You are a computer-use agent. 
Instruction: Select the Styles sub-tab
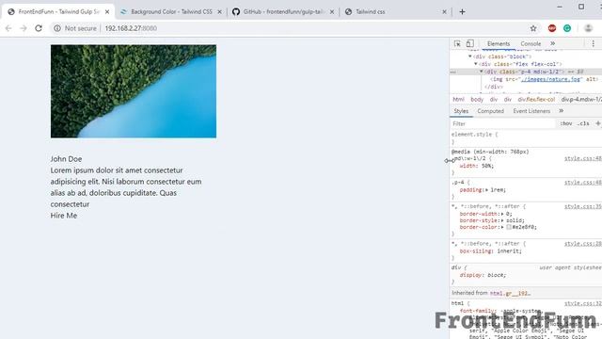point(461,111)
